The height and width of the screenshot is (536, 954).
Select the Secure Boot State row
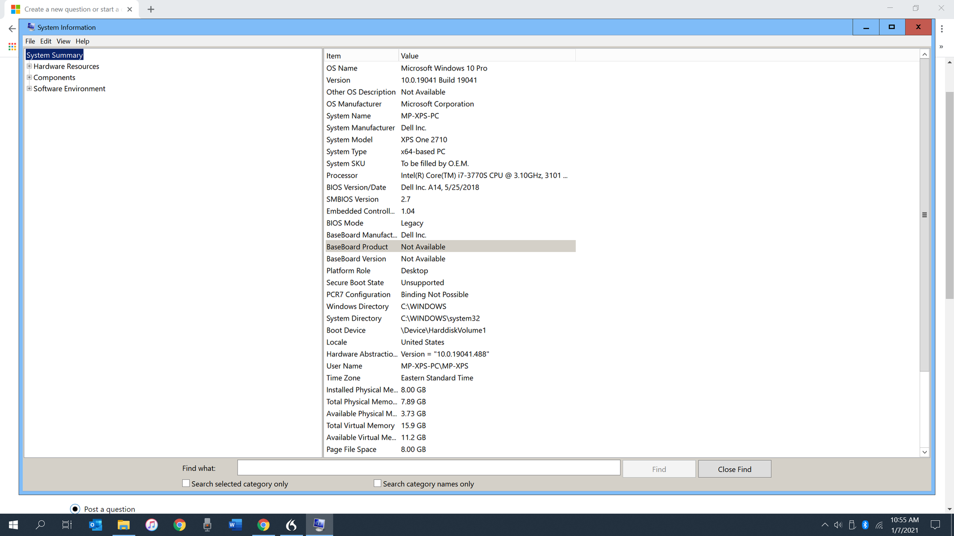coord(450,283)
